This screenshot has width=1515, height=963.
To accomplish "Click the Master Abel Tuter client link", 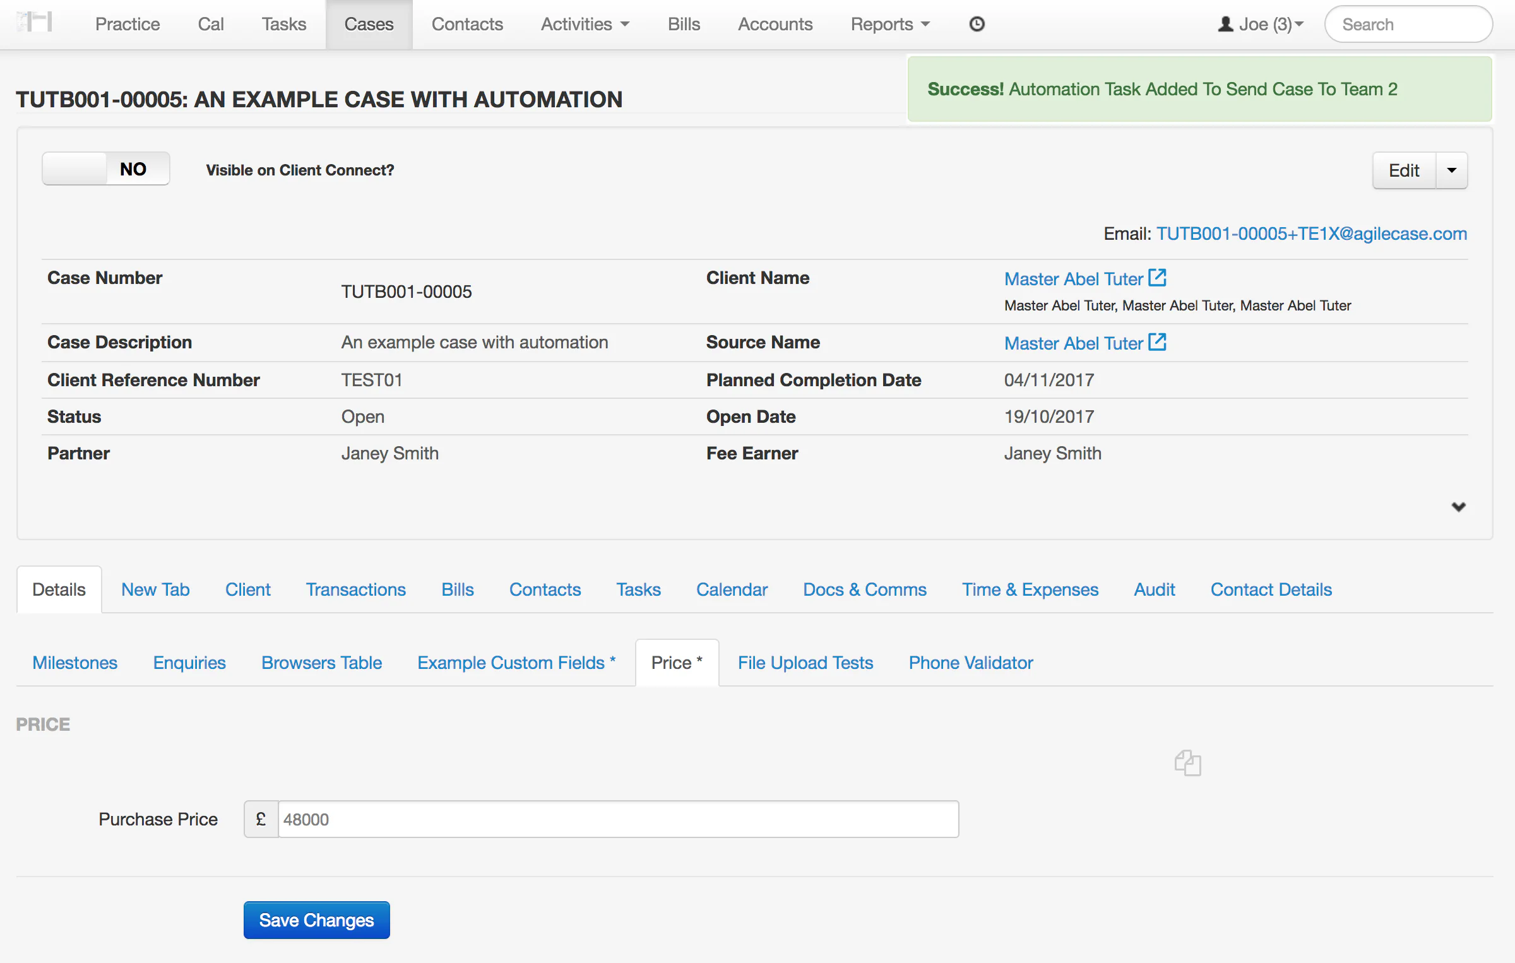I will (x=1073, y=278).
